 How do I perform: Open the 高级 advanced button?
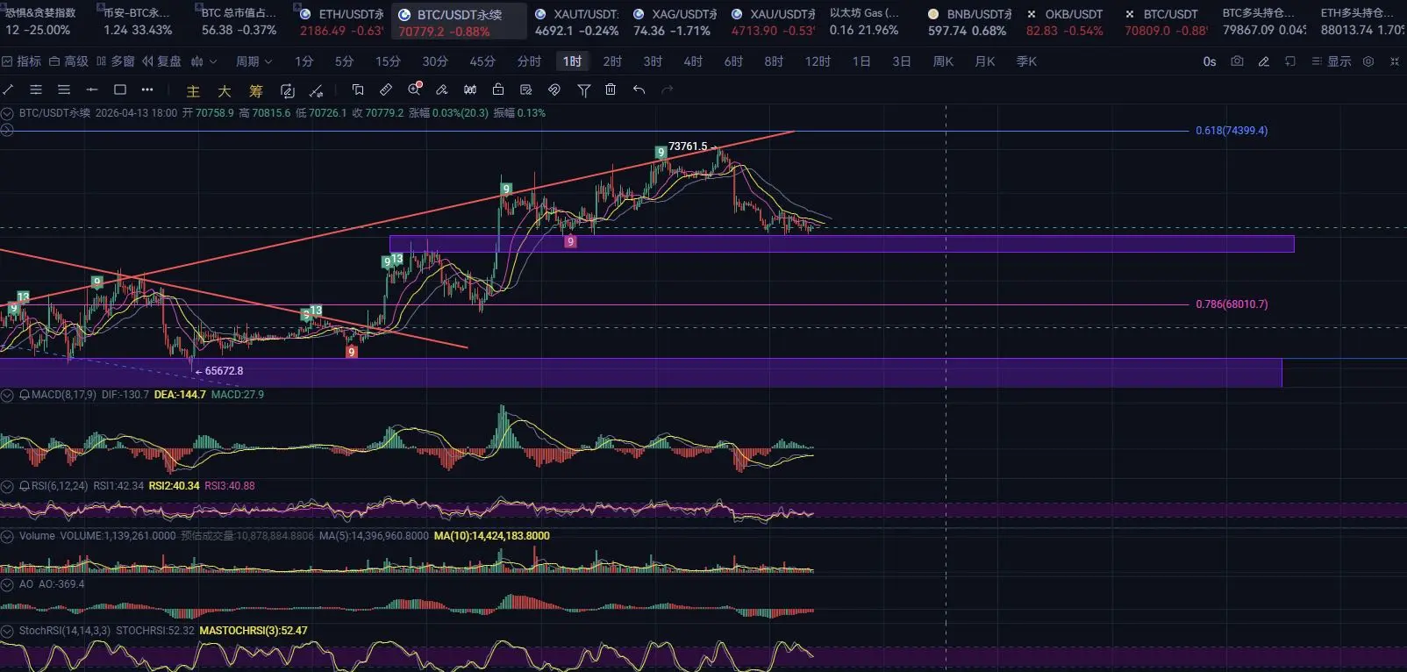[x=69, y=61]
